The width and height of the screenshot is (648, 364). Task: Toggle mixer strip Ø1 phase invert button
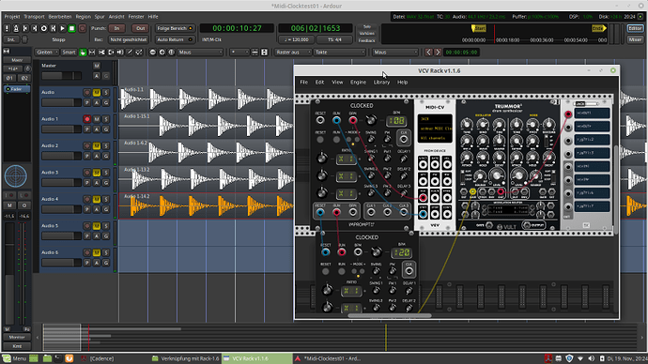tap(10, 78)
